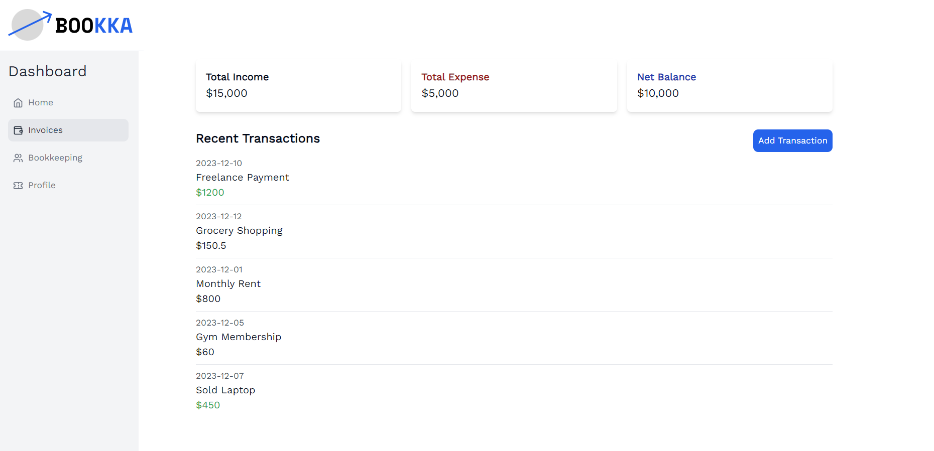Click the ticket icon beside Profile
Image resolution: width=934 pixels, height=451 pixels.
pos(18,186)
